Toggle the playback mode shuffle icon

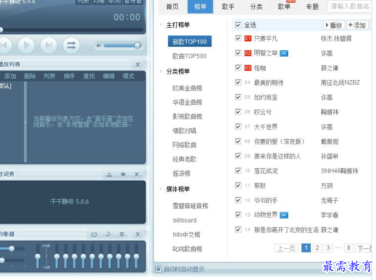pos(71,45)
